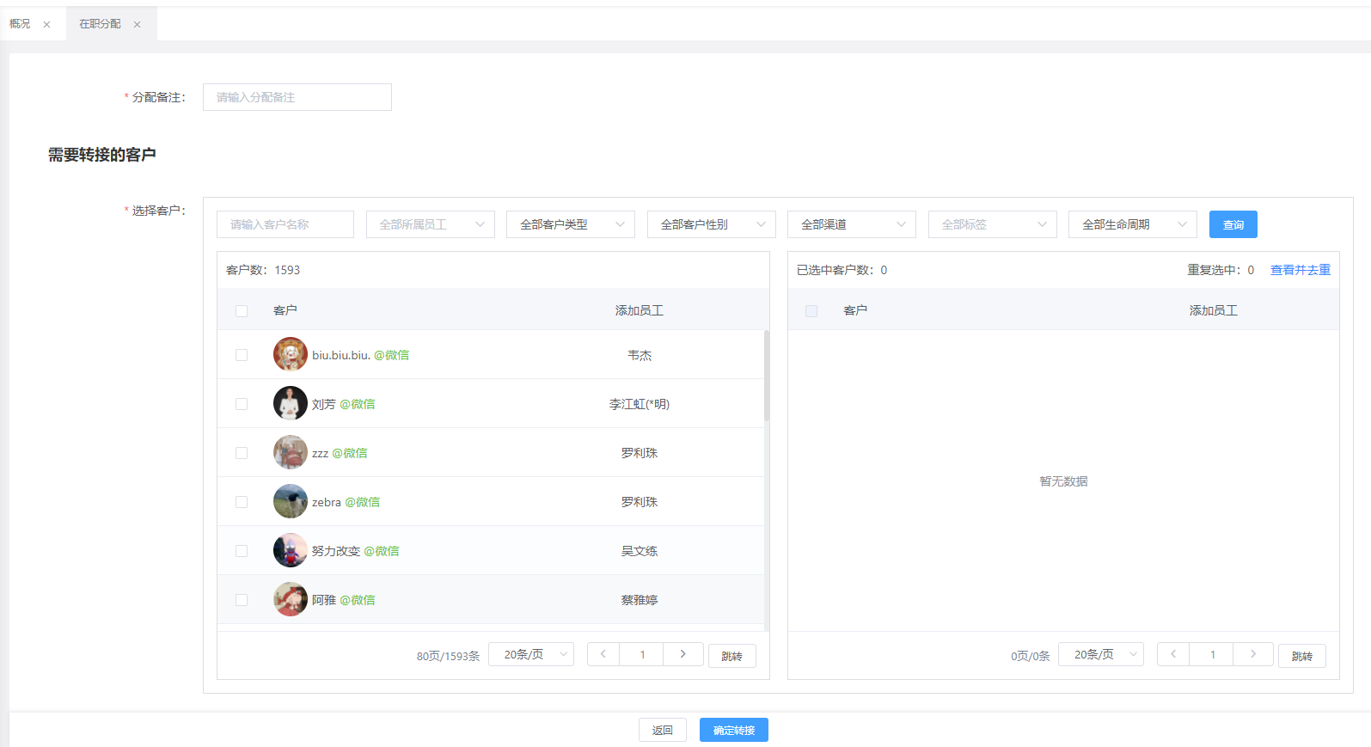Click next page arrow in selected customers panel
This screenshot has width=1371, height=747.
point(1252,654)
